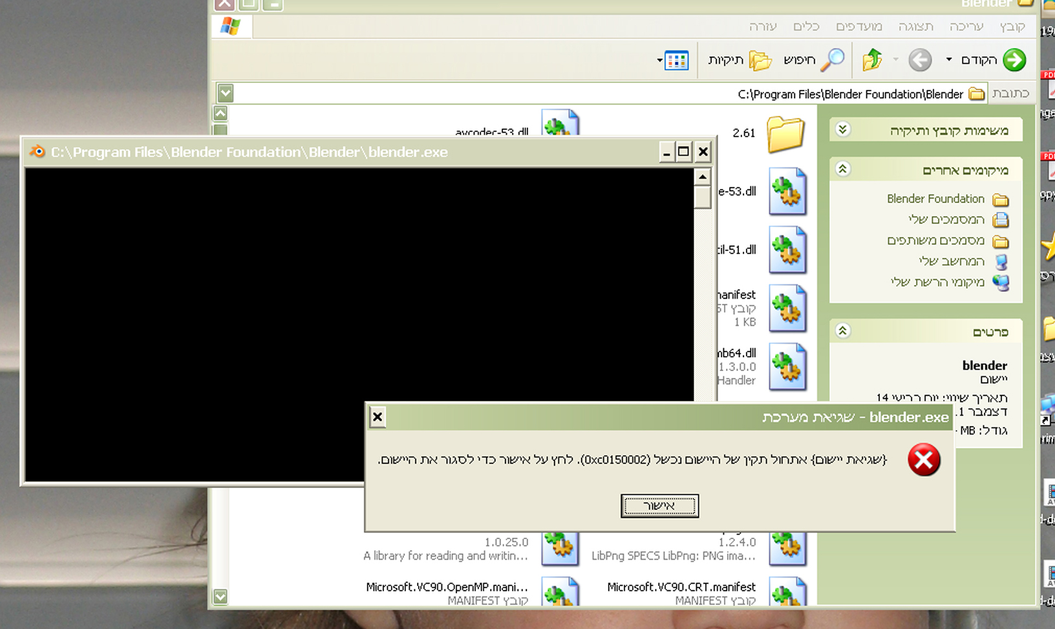Minimize the blender.exe console window

[667, 152]
